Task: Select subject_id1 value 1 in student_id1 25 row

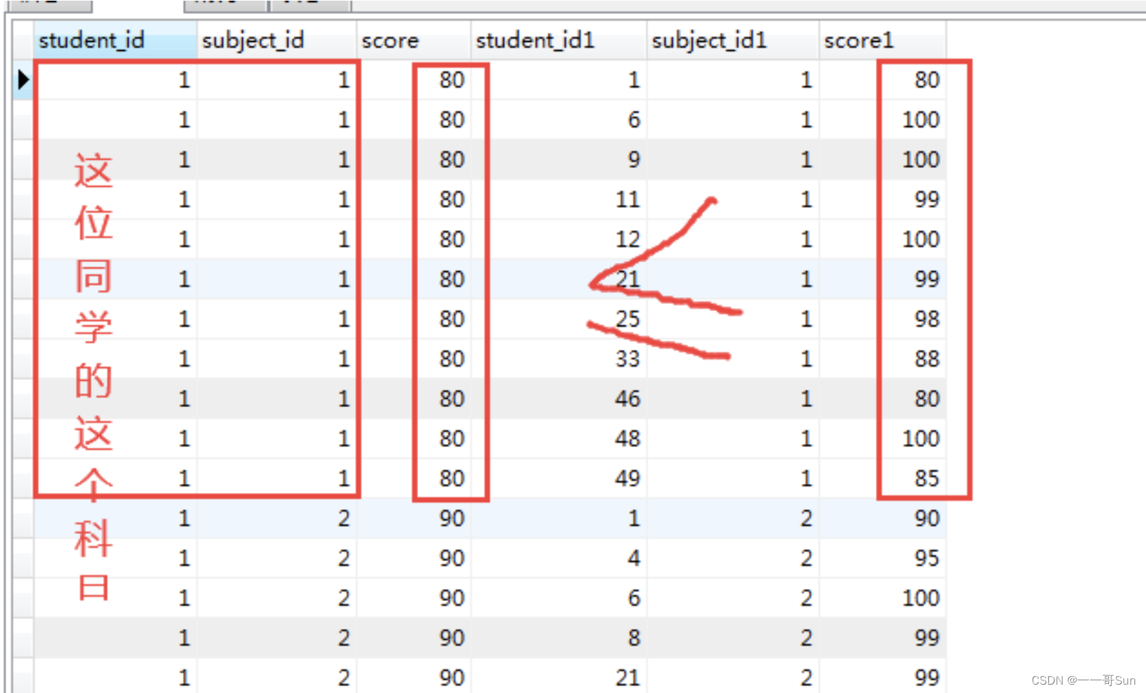Action: (x=732, y=319)
